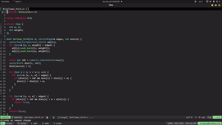Click the tmux window title text
The width and height of the screenshot is (222, 125).
click(x=111, y=5)
